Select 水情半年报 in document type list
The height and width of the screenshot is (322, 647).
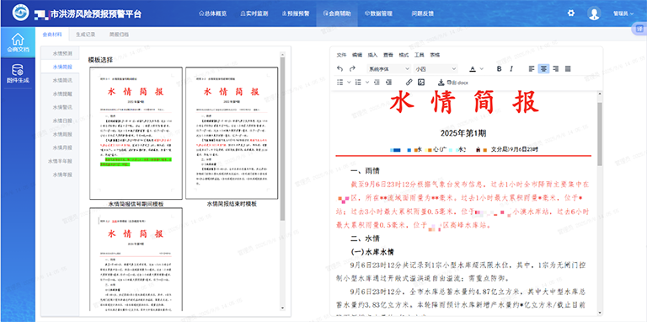tap(61, 161)
